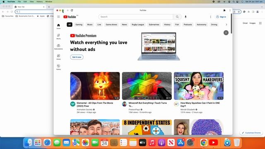Open the 8 Independent States thumbnail
Image resolution: width=265 pixels, height=149 pixels.
[147, 127]
